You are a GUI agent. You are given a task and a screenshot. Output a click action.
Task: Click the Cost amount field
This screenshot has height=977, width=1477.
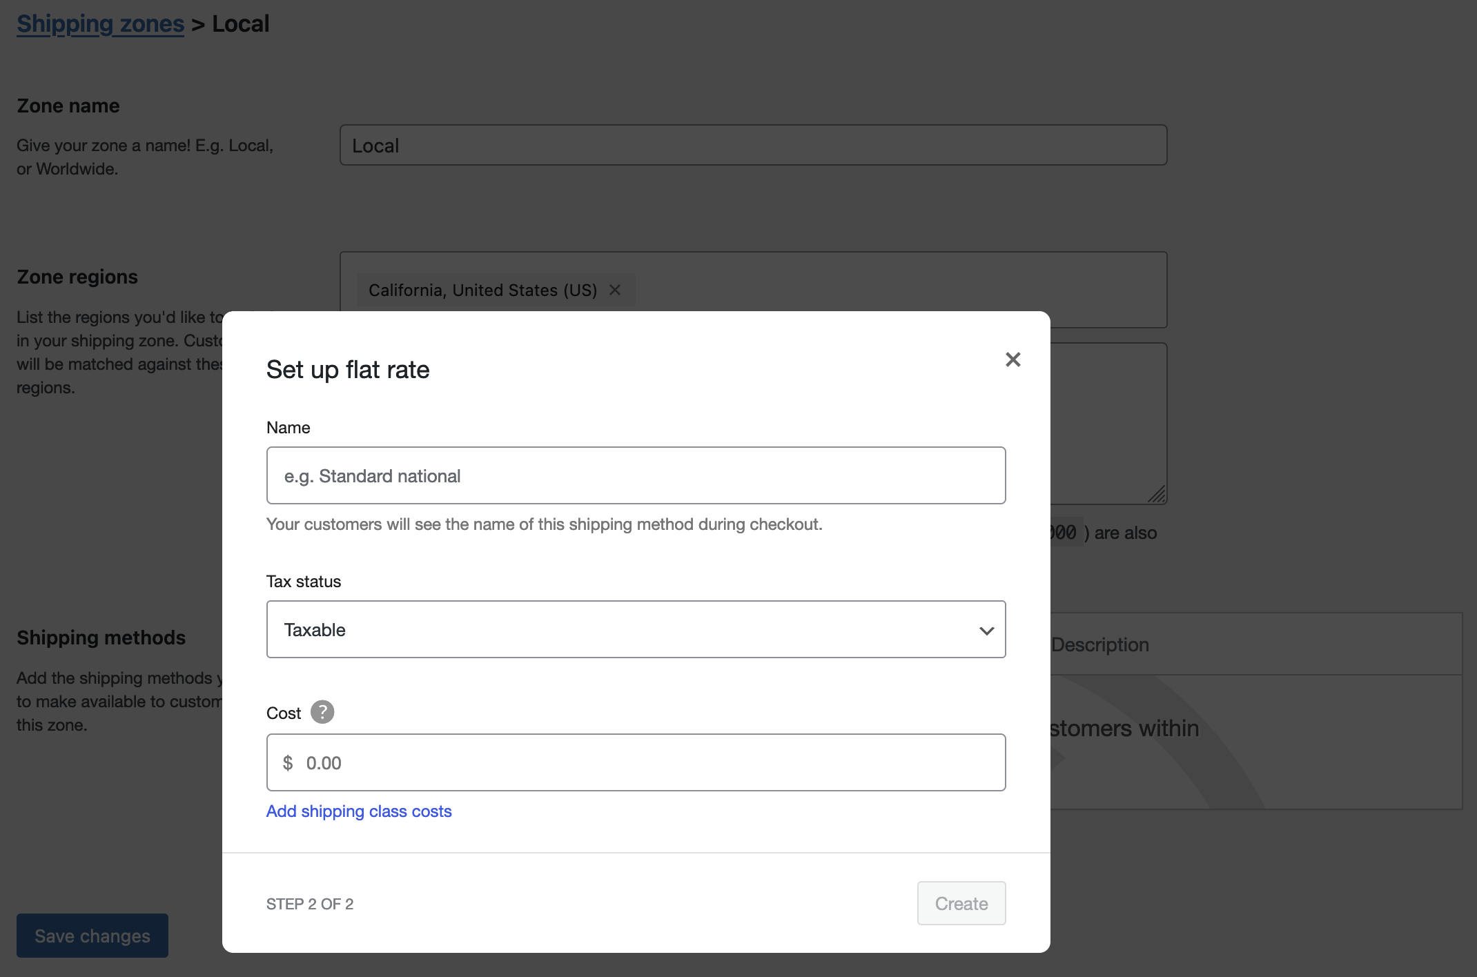[636, 762]
